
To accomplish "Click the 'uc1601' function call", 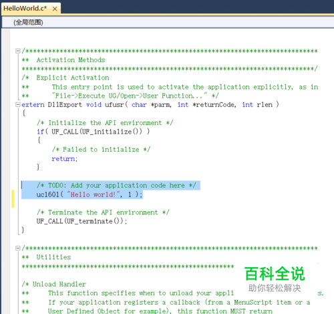I will (x=47, y=194).
